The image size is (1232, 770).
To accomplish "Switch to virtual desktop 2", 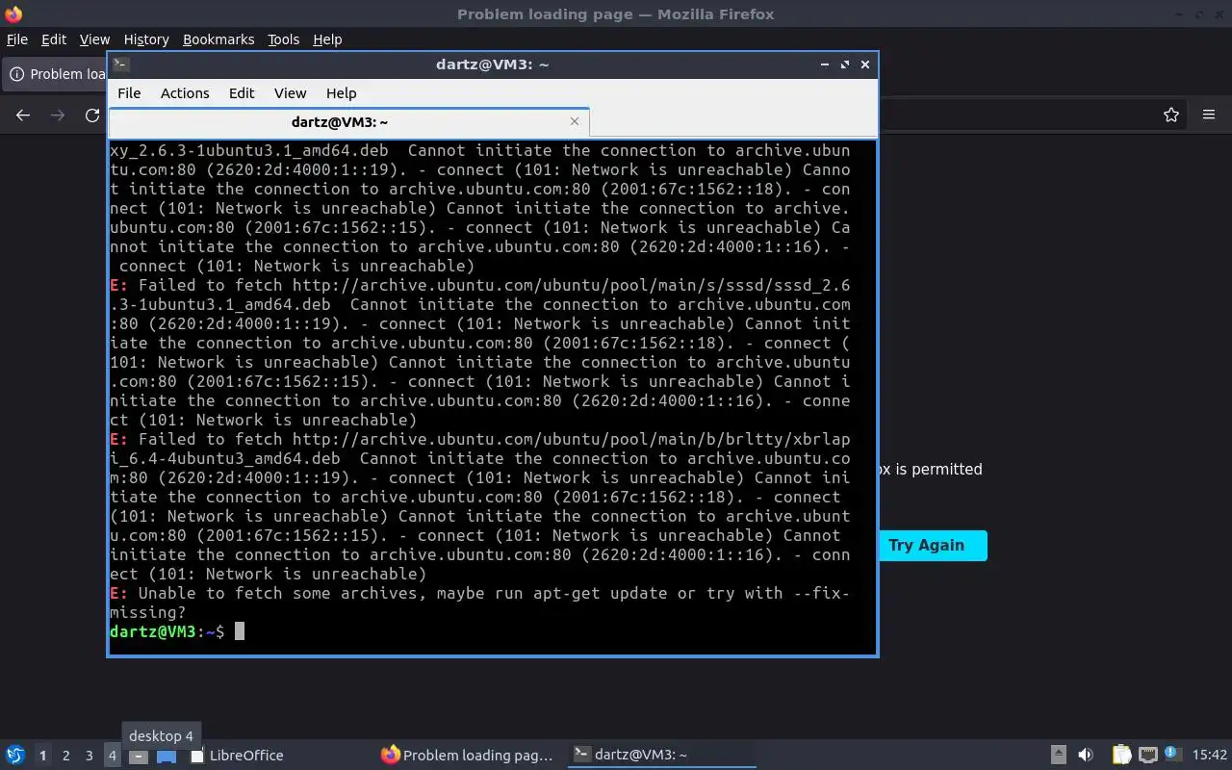I will click(x=65, y=756).
